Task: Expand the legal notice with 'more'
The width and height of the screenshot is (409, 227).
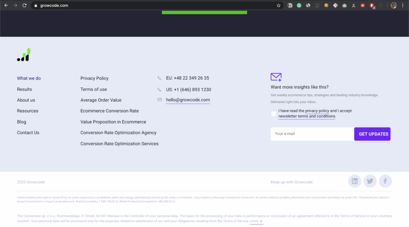Action: coord(256,221)
